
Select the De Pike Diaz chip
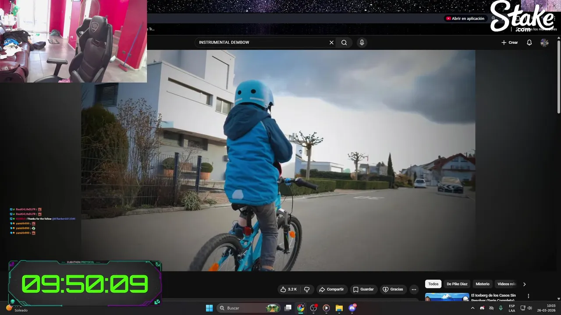(457, 284)
